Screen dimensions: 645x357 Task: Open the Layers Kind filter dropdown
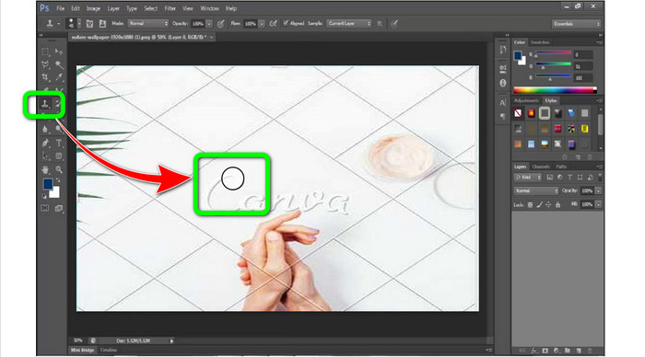[x=528, y=178]
